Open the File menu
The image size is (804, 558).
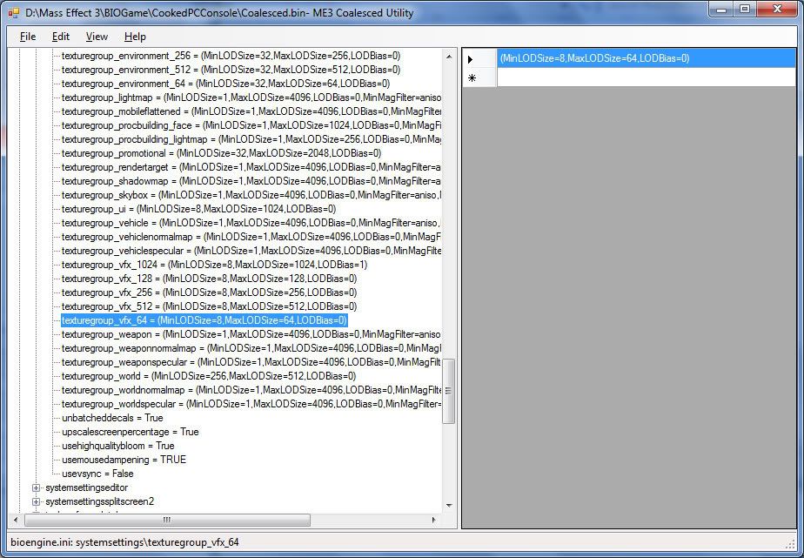pos(28,37)
